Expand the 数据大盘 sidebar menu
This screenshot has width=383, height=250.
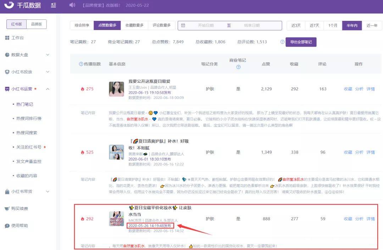[x=48, y=55]
